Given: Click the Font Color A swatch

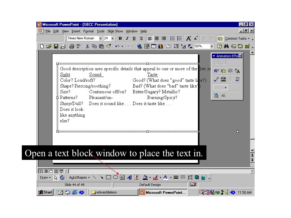Looking at the screenshot, I should pos(166,177).
